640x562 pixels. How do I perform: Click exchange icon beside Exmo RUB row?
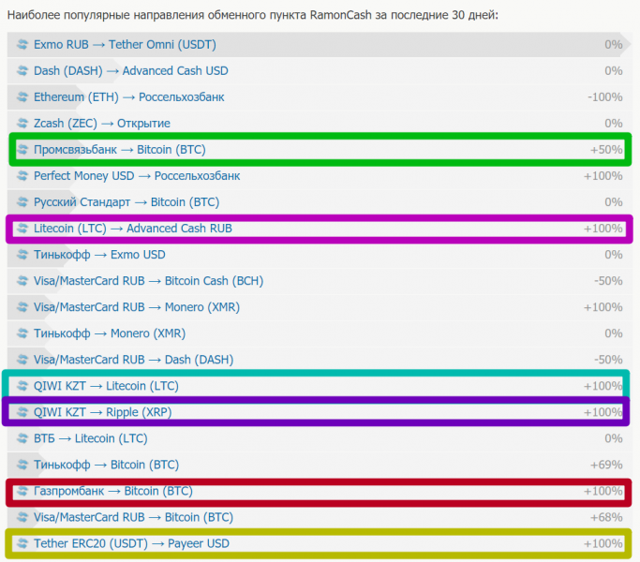pos(22,44)
